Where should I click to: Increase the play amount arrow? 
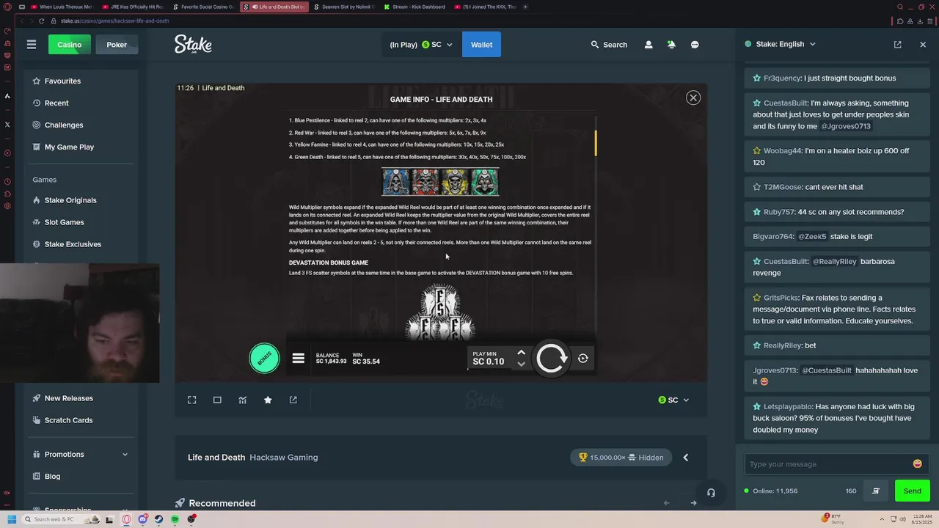[x=521, y=353]
